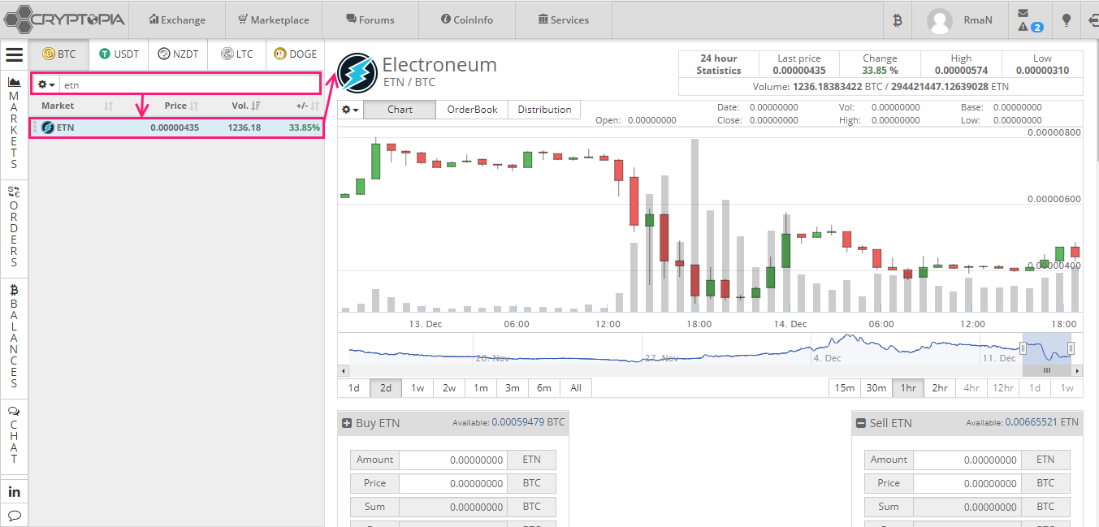This screenshot has height=527, width=1099.
Task: Sort market list by +/- change
Action: [x=307, y=106]
